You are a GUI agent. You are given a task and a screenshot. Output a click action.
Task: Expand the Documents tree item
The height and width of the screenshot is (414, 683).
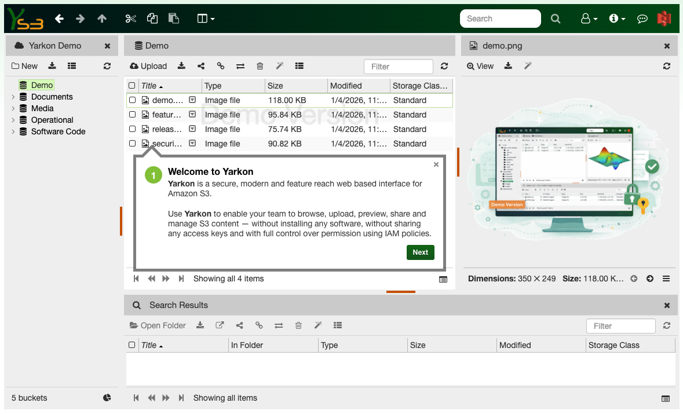(13, 97)
